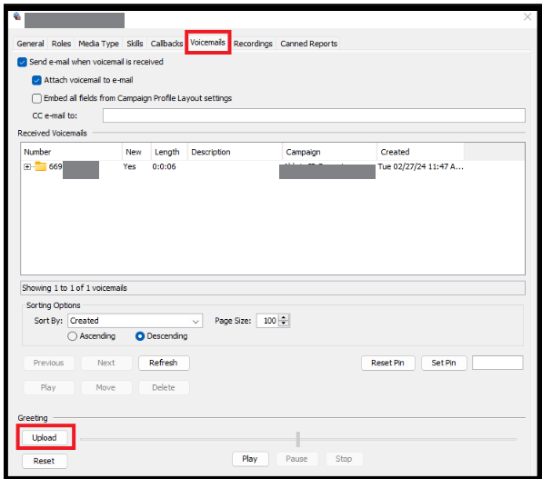This screenshot has height=479, width=542.
Task: Click the CC e-mail to field
Action: click(314, 115)
